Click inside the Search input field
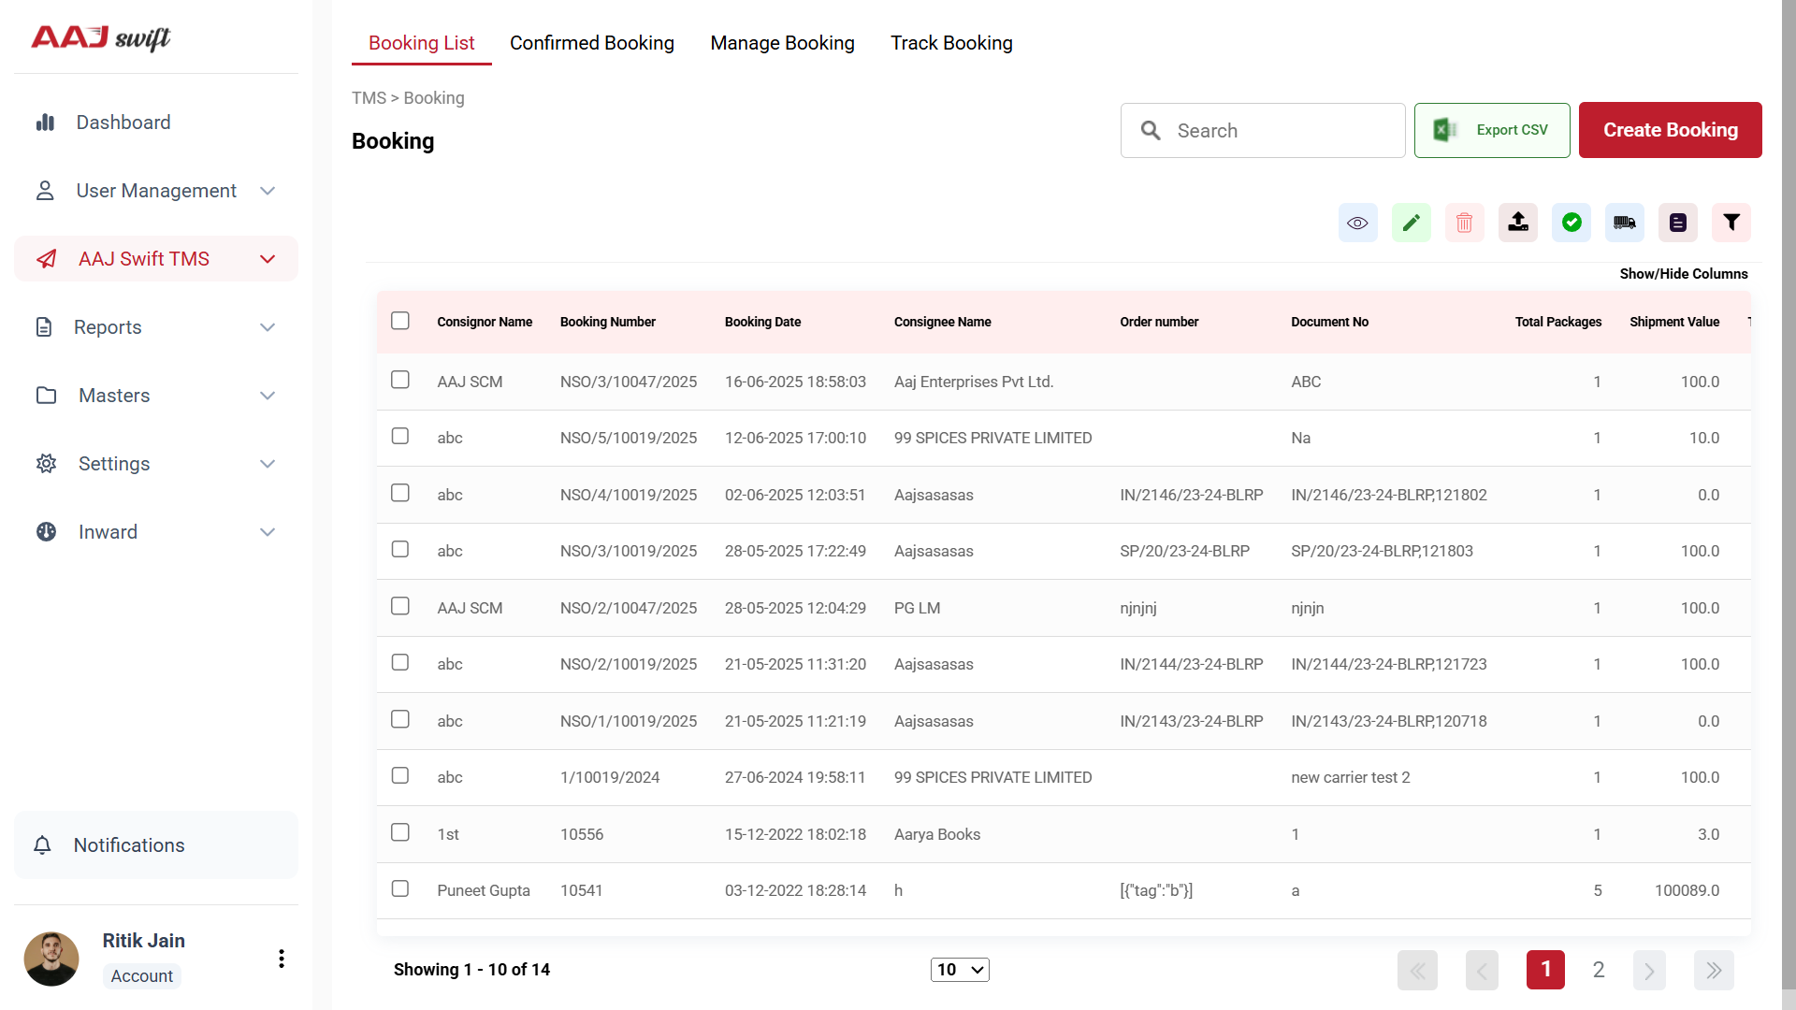1796x1010 pixels. (x=1263, y=130)
